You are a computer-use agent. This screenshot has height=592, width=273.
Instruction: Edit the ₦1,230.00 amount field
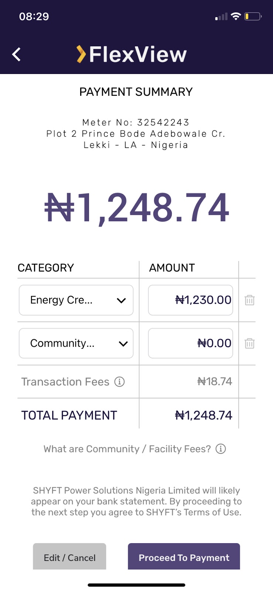click(191, 300)
